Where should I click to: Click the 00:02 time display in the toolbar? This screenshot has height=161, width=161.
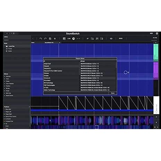click(x=121, y=39)
